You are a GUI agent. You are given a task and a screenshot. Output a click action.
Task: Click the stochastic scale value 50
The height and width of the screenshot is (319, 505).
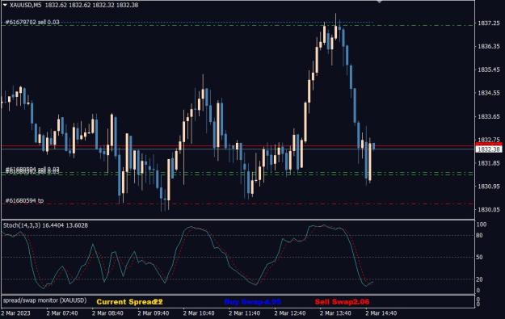tap(480, 257)
